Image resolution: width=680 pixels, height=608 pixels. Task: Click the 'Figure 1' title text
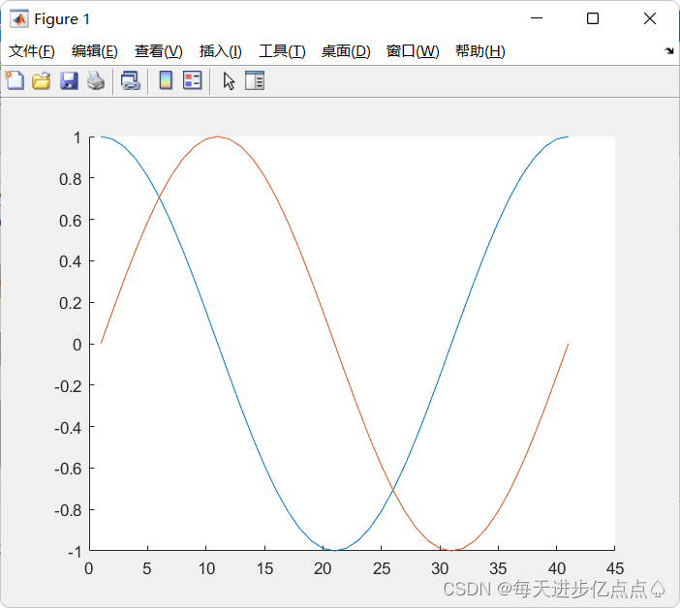(62, 19)
